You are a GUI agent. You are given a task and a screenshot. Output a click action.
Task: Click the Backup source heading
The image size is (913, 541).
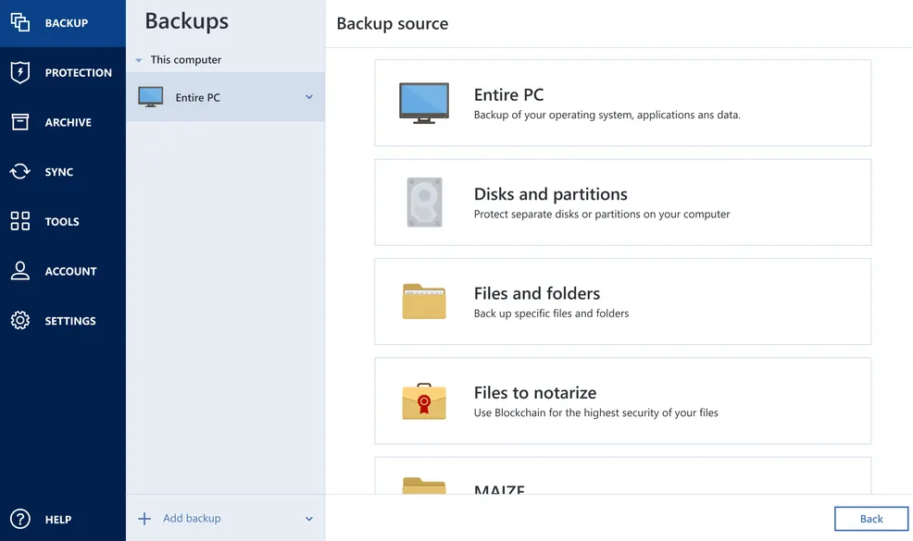393,23
